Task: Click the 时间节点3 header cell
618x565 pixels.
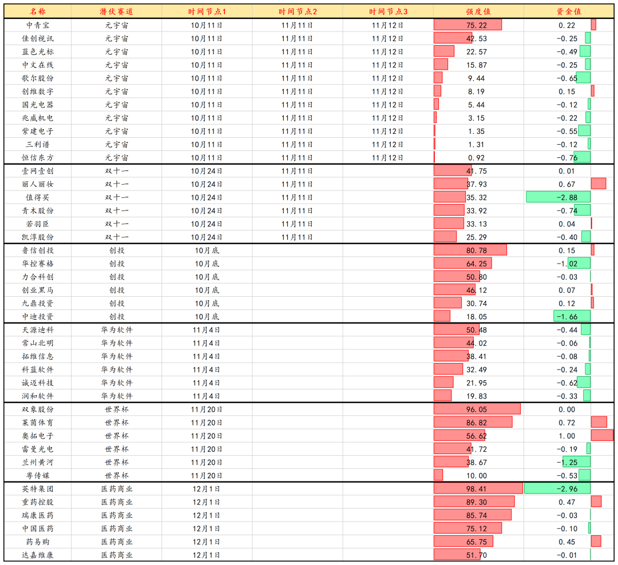Action: coord(388,11)
